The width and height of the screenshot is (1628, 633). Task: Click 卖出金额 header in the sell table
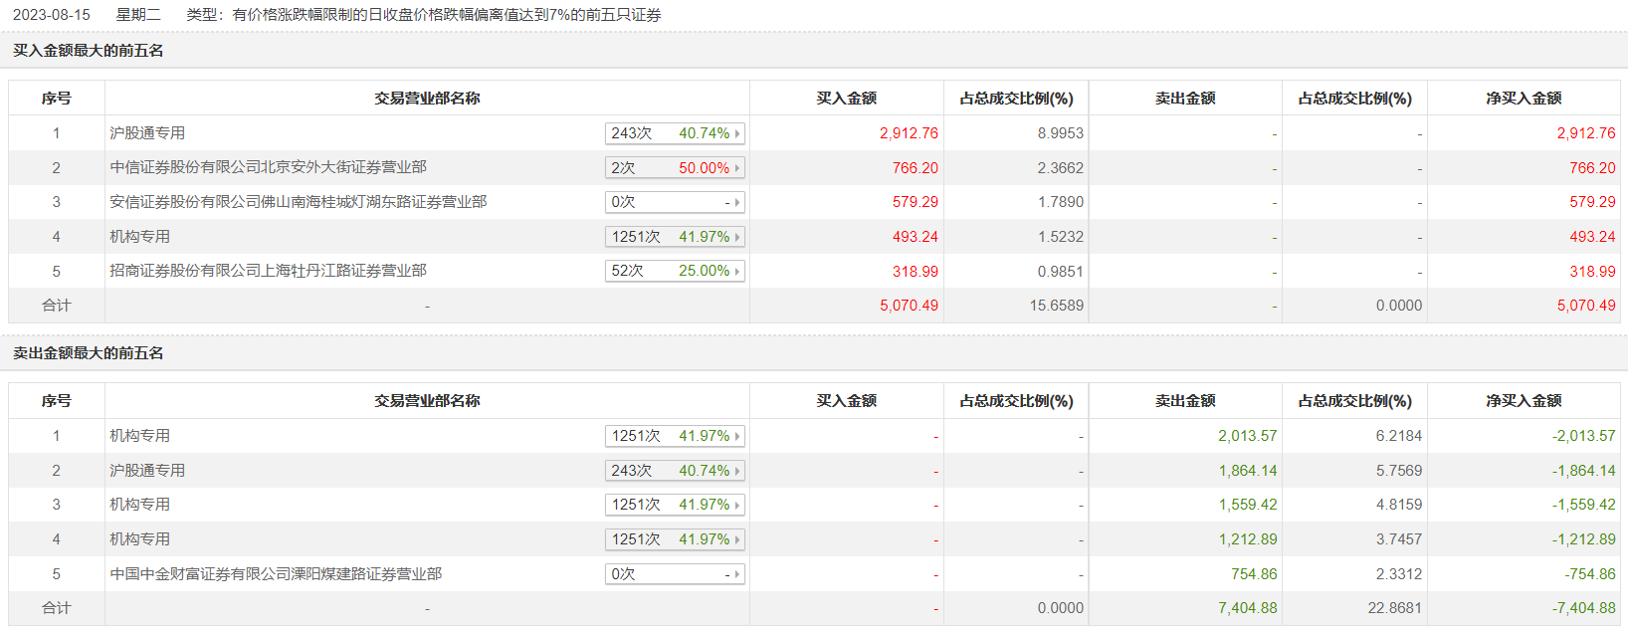(x=1185, y=401)
